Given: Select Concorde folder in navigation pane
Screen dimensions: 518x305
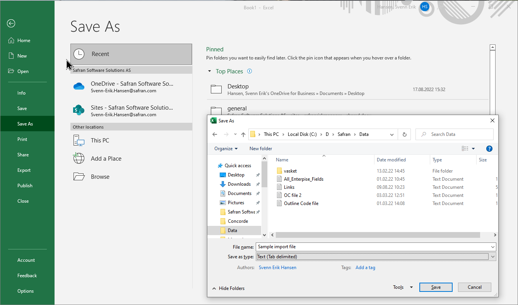Looking at the screenshot, I should (x=238, y=221).
